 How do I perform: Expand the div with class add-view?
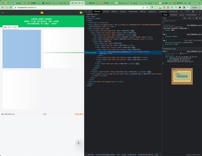(x=96, y=64)
